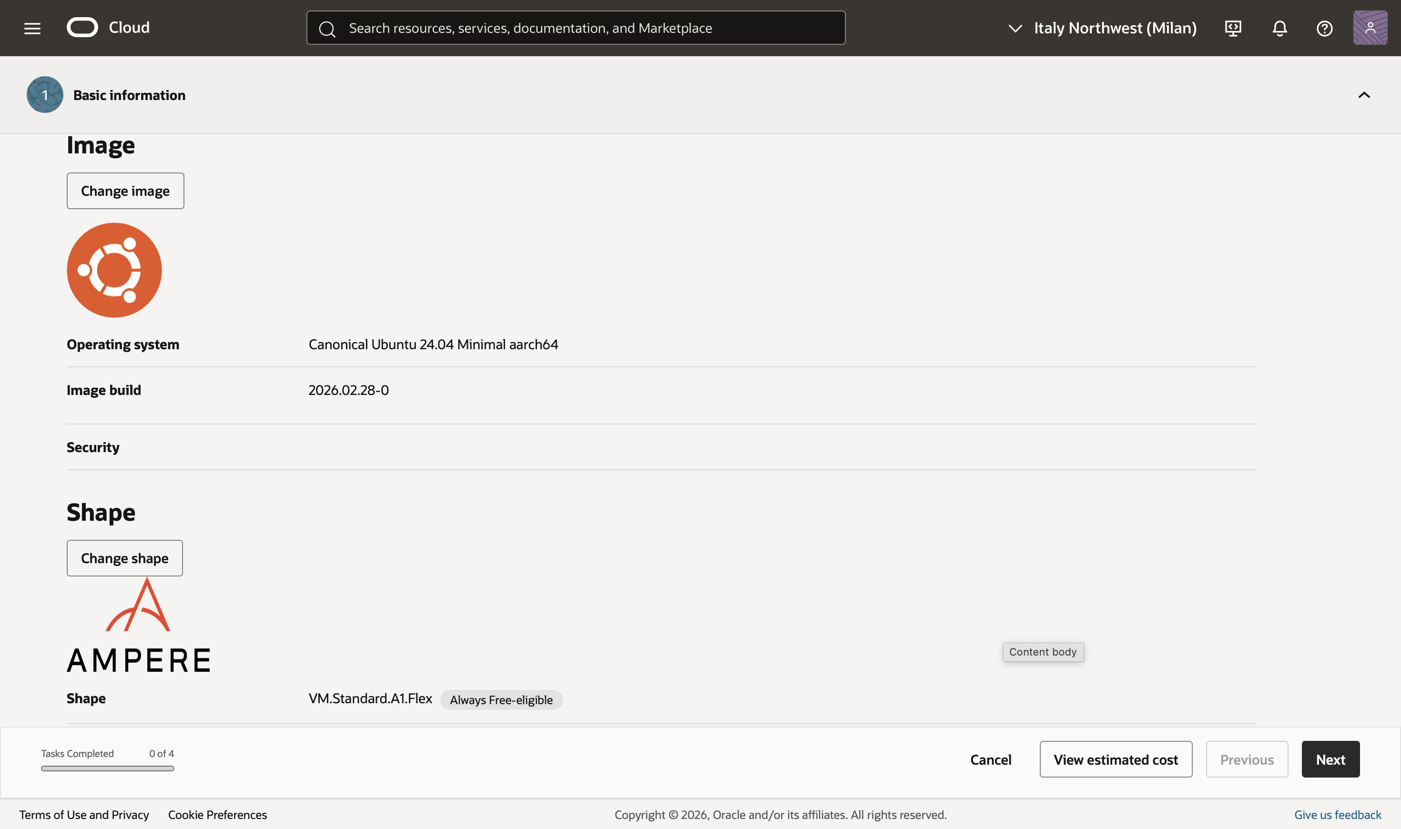This screenshot has width=1401, height=829.
Task: Click the Ubuntu image logo
Action: point(114,270)
